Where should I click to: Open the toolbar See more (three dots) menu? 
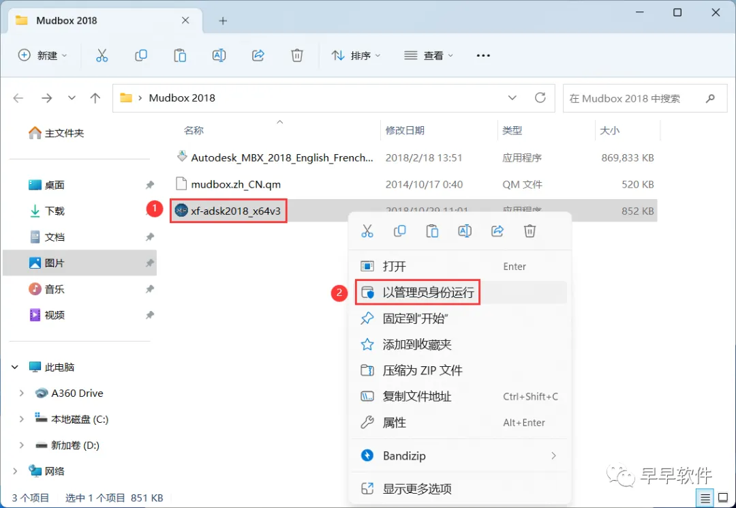[483, 55]
